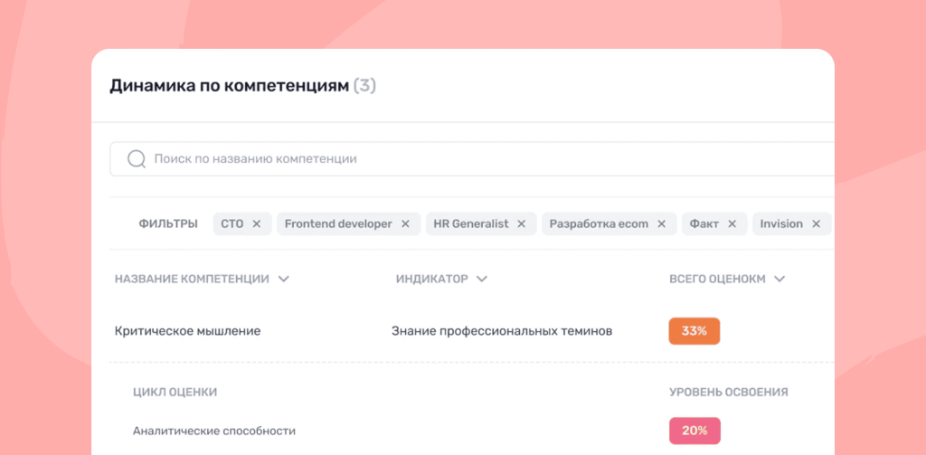This screenshot has width=926, height=455.
Task: Remove the Разработка ecom filter
Action: [x=661, y=224]
